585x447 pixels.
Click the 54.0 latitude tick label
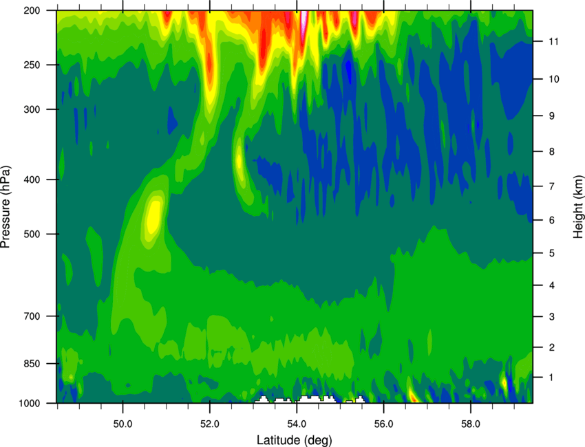[297, 424]
